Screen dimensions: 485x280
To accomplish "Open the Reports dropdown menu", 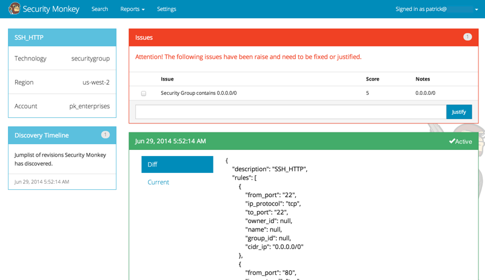I will coord(132,9).
